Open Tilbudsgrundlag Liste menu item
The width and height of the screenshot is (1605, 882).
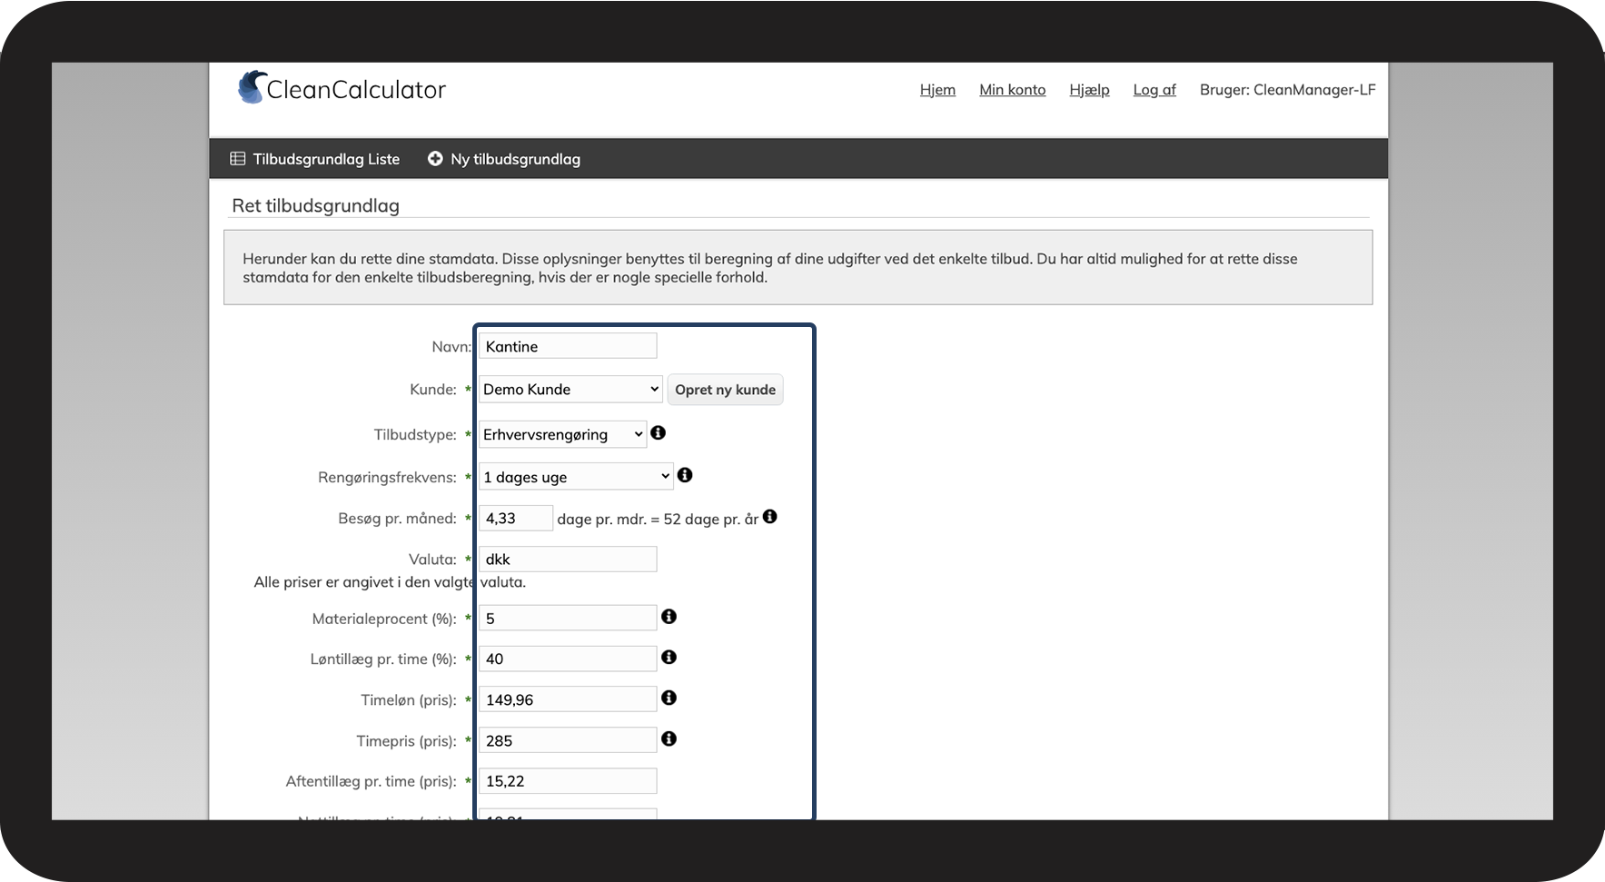[x=315, y=159]
